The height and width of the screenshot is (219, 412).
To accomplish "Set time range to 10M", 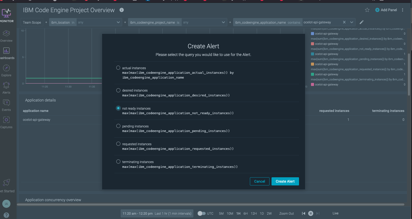I will [230, 213].
